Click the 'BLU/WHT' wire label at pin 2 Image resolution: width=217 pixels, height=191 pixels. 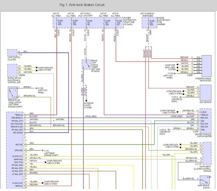pyautogui.click(x=33, y=117)
